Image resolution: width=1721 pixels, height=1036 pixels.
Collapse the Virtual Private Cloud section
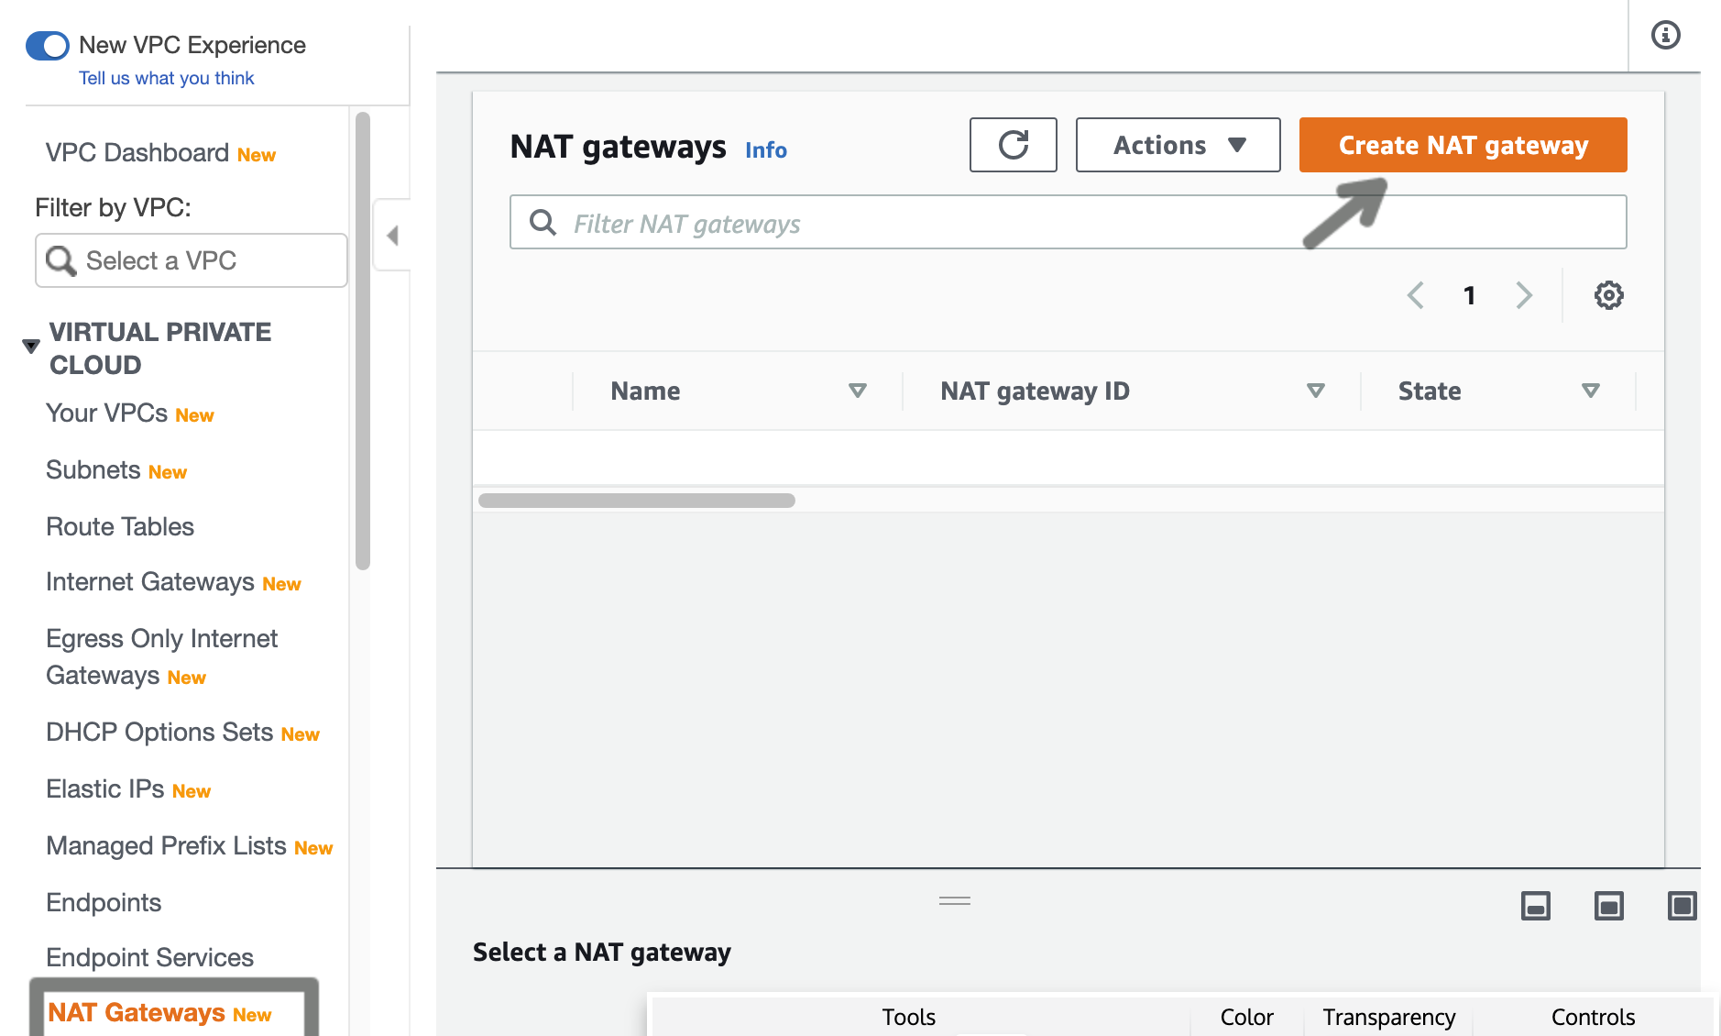[x=31, y=347]
